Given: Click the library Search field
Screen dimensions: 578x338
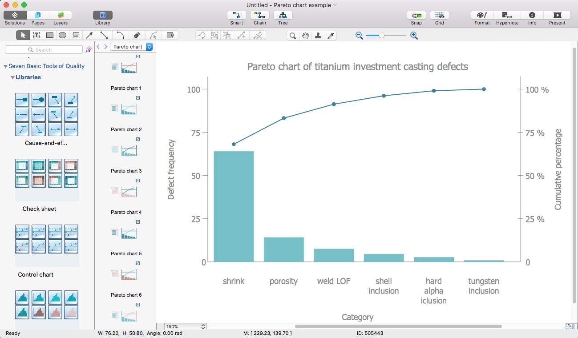Looking at the screenshot, I should pyautogui.click(x=44, y=50).
